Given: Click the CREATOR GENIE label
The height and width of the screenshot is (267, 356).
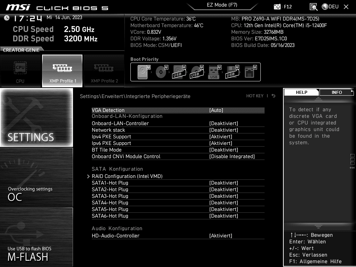Looking at the screenshot, I should [x=21, y=50].
